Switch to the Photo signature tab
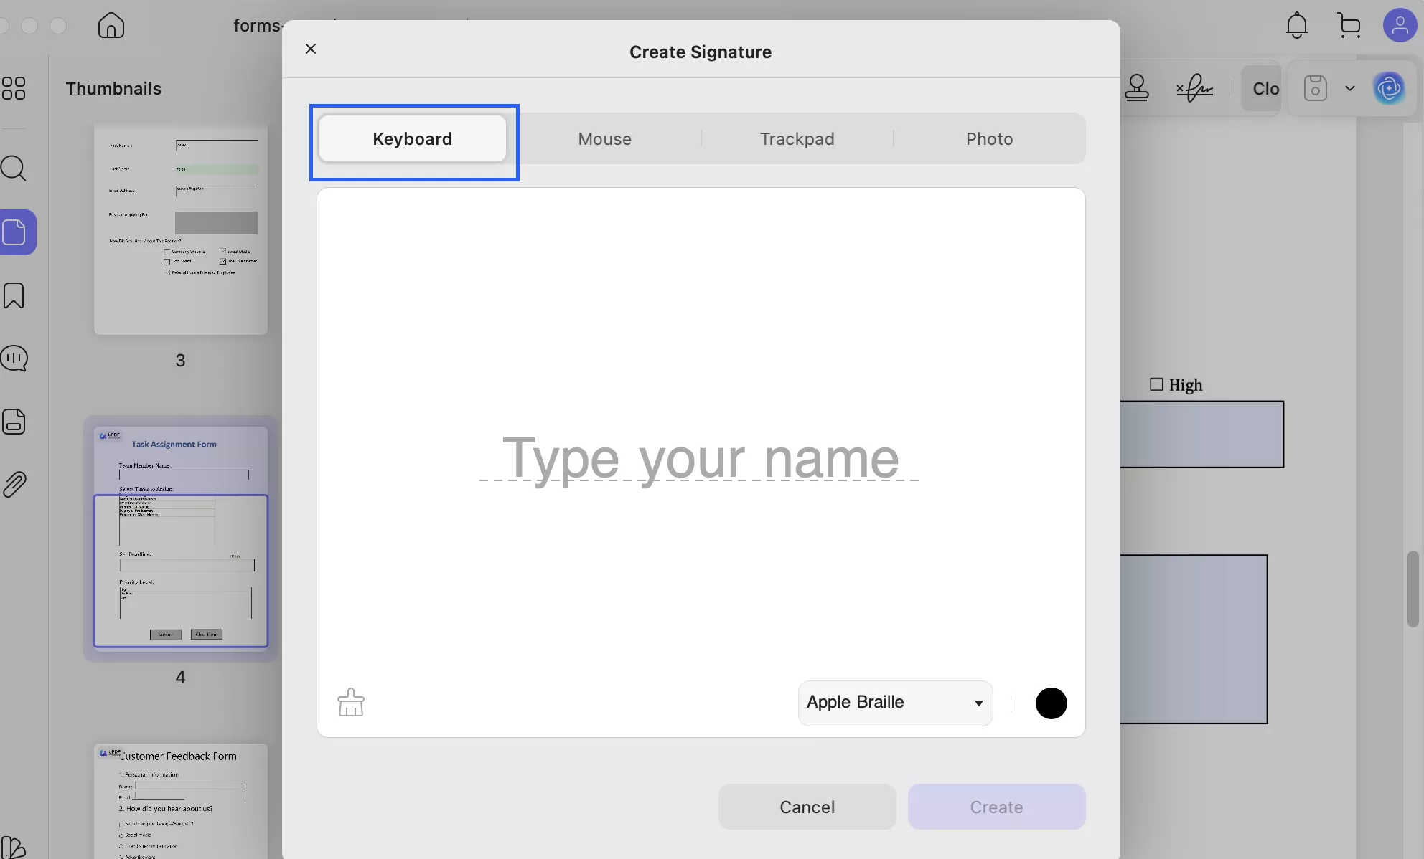 point(989,138)
